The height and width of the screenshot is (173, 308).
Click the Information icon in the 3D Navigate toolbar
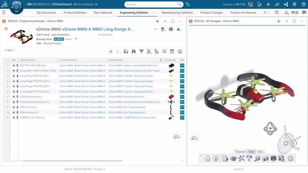(x=216, y=159)
